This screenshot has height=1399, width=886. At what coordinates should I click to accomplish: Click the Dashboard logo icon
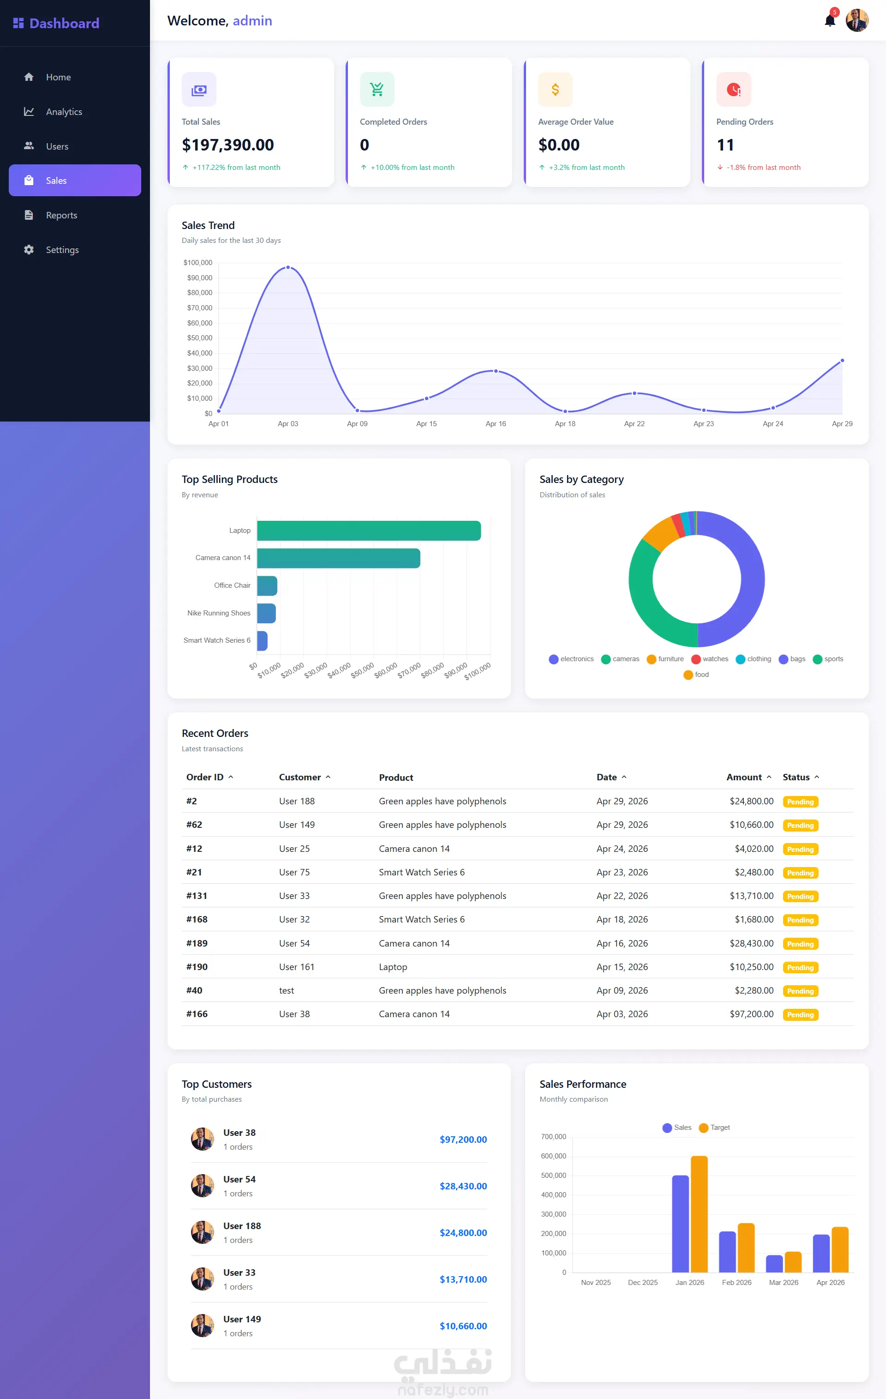pyautogui.click(x=18, y=23)
